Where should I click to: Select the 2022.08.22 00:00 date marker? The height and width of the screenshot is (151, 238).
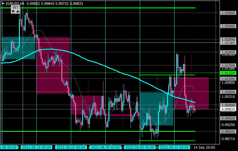tap(71, 148)
